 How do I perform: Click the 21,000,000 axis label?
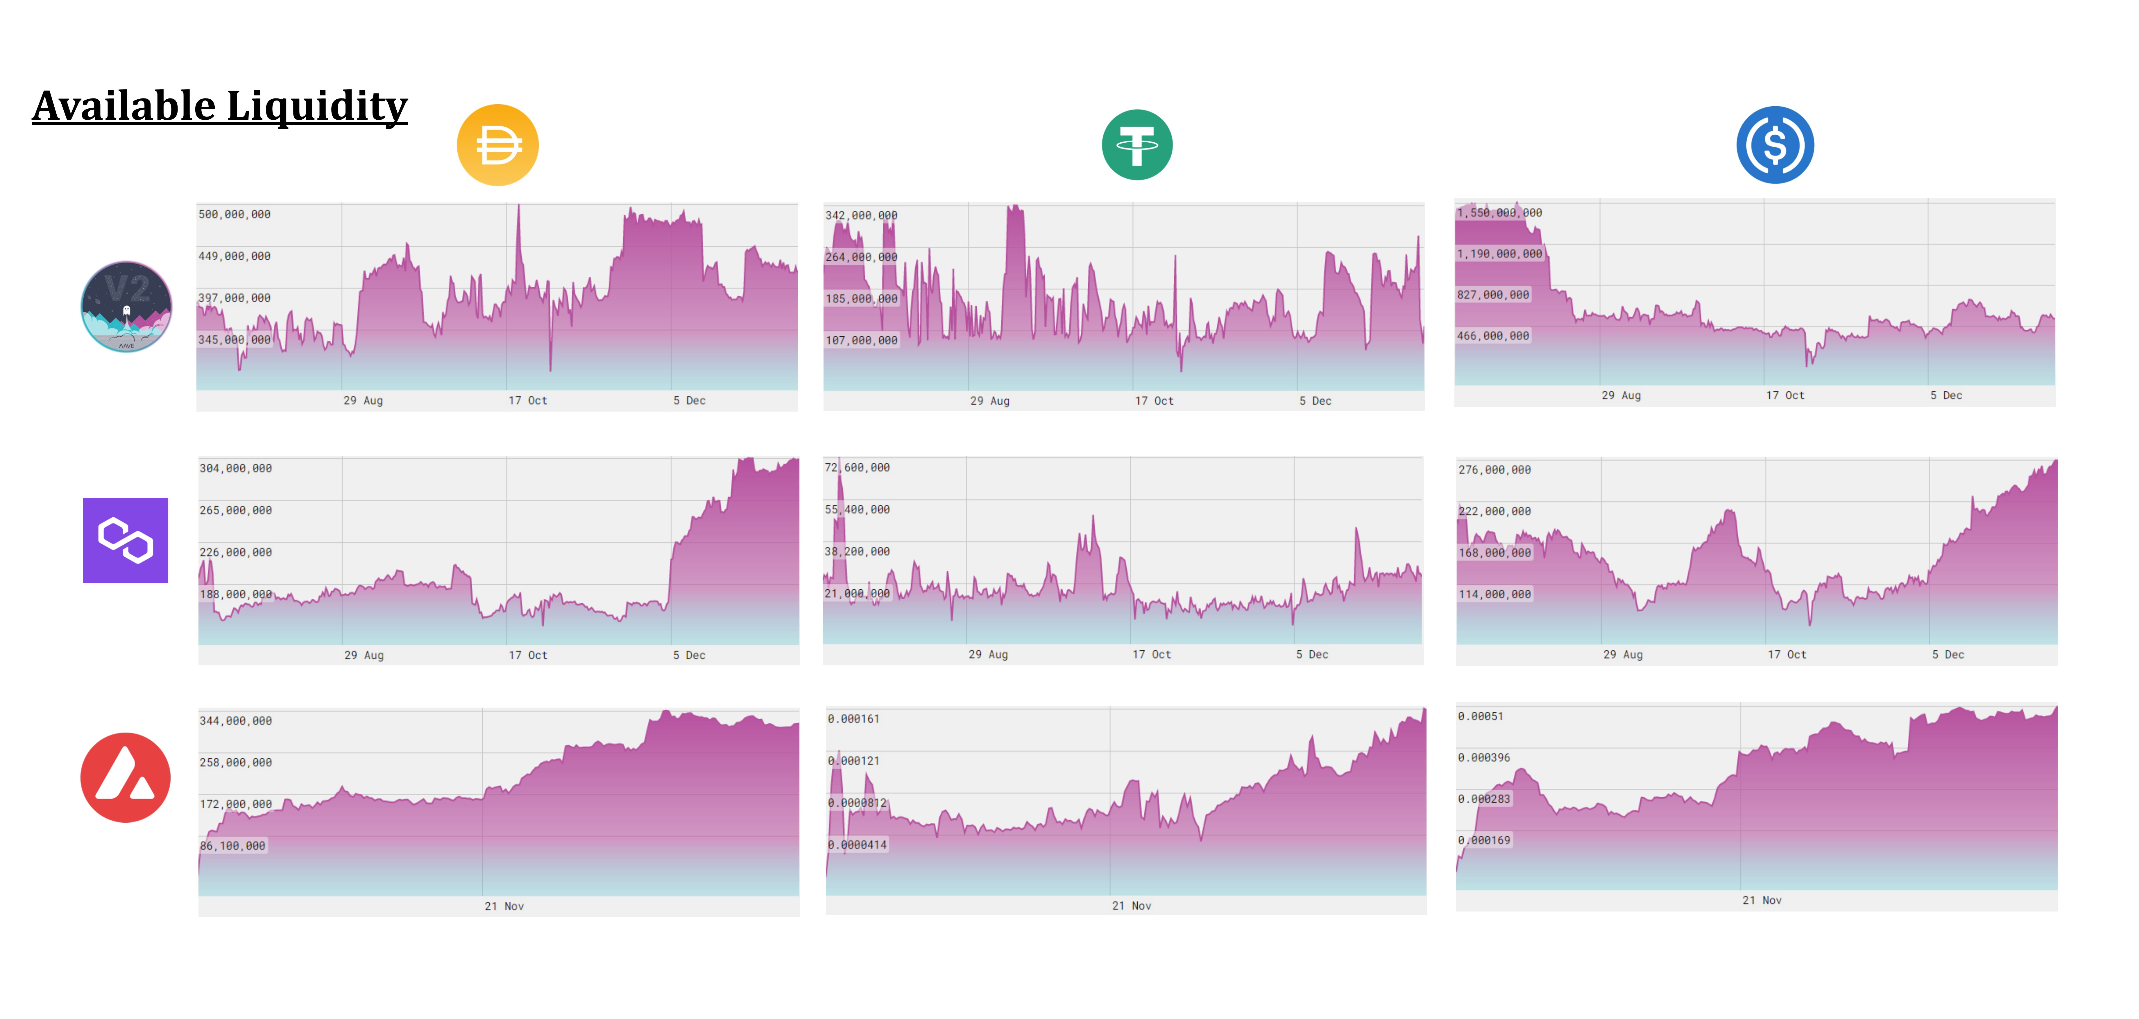point(857,593)
